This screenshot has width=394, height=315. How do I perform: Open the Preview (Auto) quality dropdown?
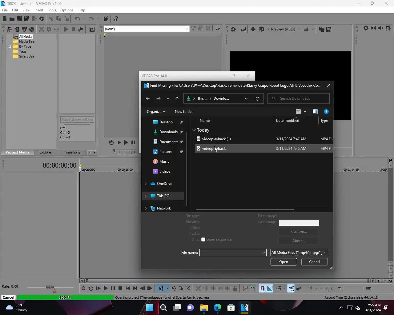(x=285, y=29)
